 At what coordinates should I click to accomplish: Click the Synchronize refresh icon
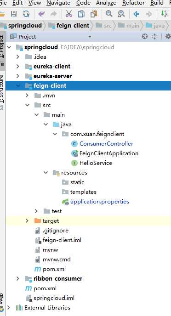pyautogui.click(x=26, y=14)
